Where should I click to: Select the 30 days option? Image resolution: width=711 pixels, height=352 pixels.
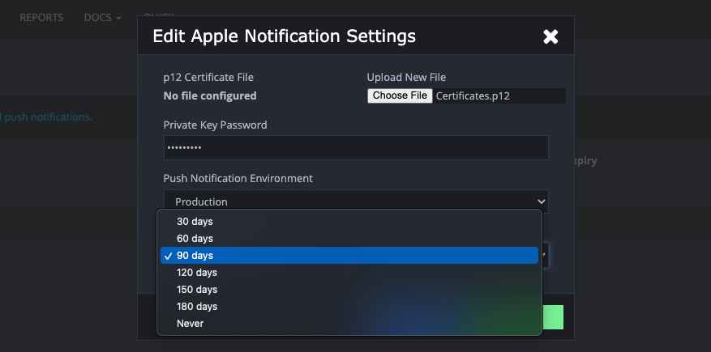point(349,222)
